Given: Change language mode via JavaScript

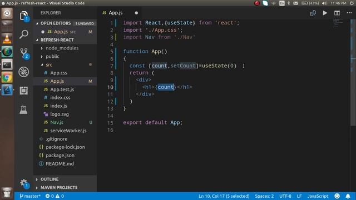Looking at the screenshot, I should pos(318,196).
